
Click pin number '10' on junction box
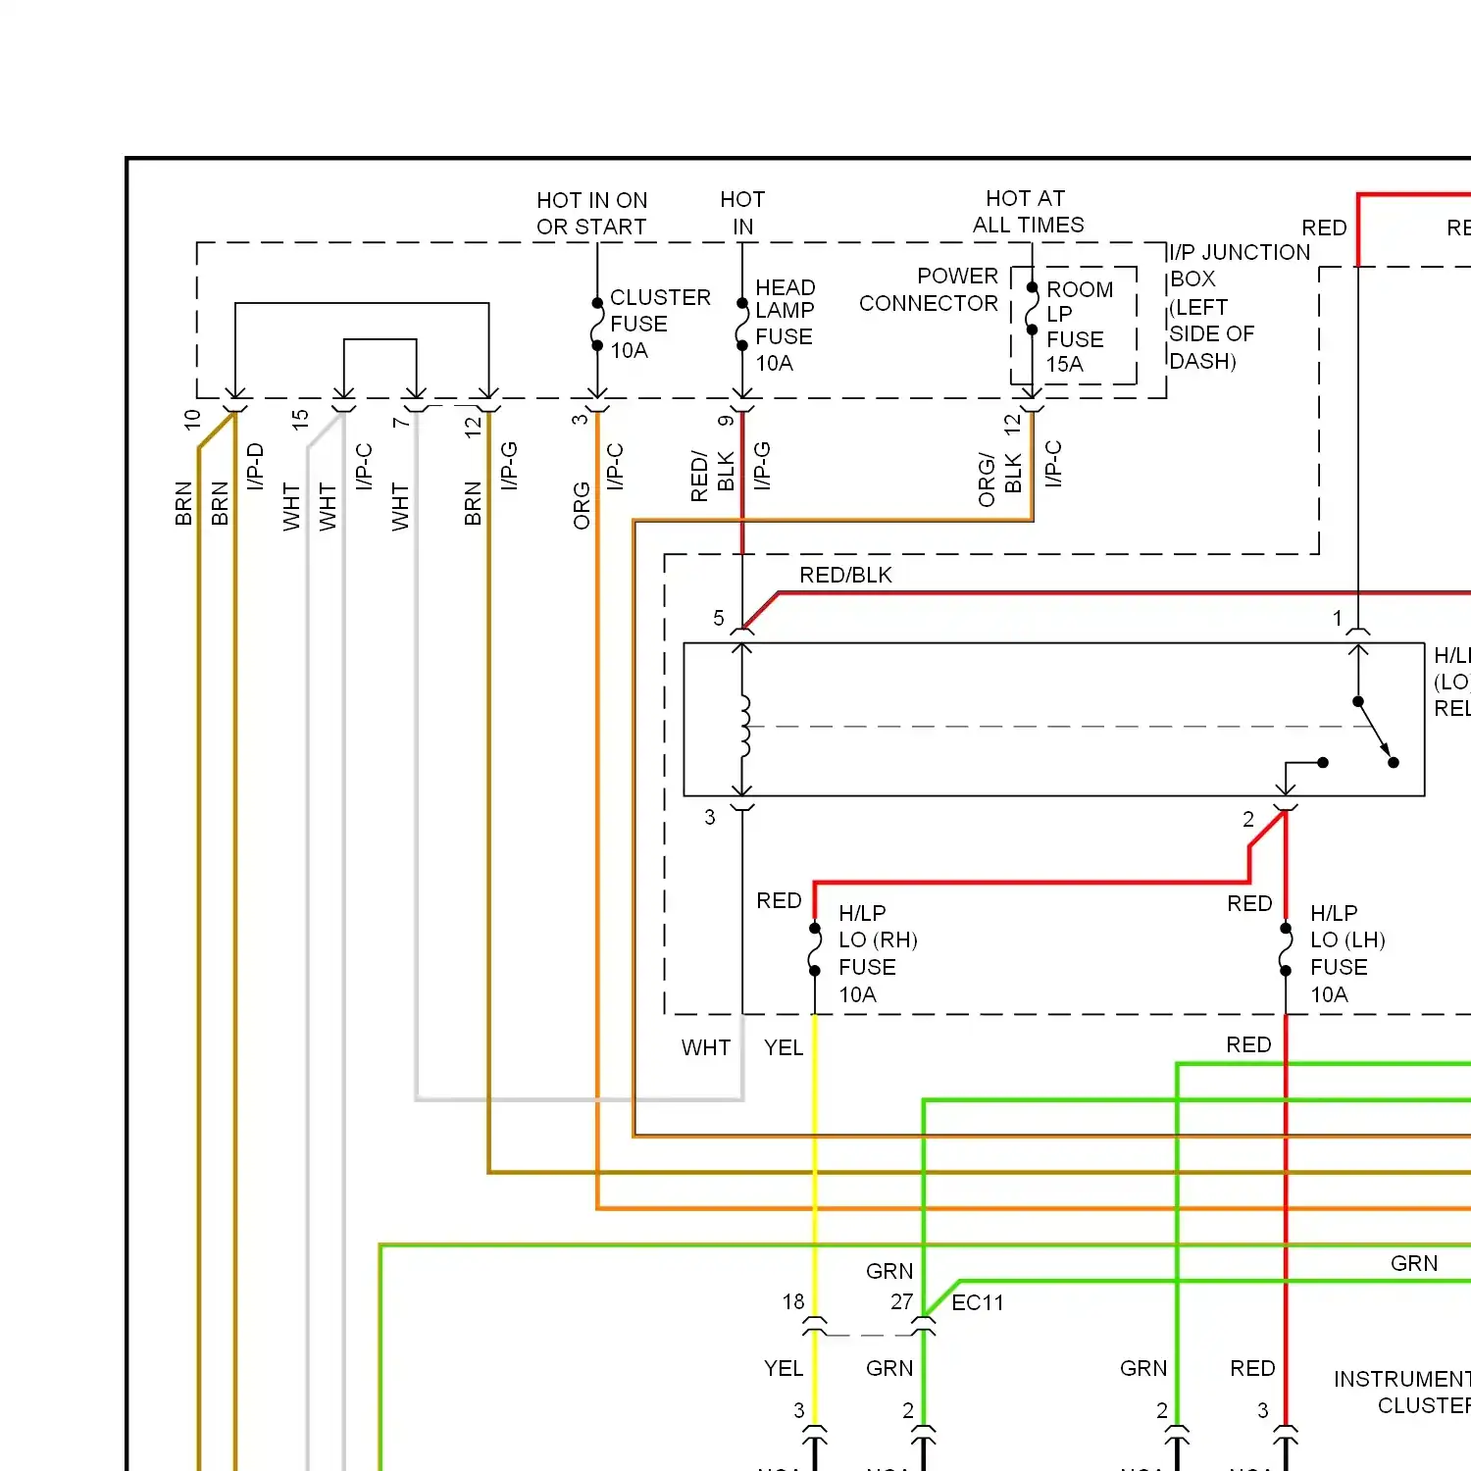(x=192, y=420)
